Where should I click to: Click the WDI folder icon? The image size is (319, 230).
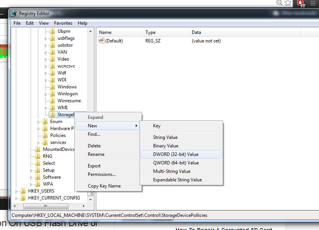click(53, 80)
